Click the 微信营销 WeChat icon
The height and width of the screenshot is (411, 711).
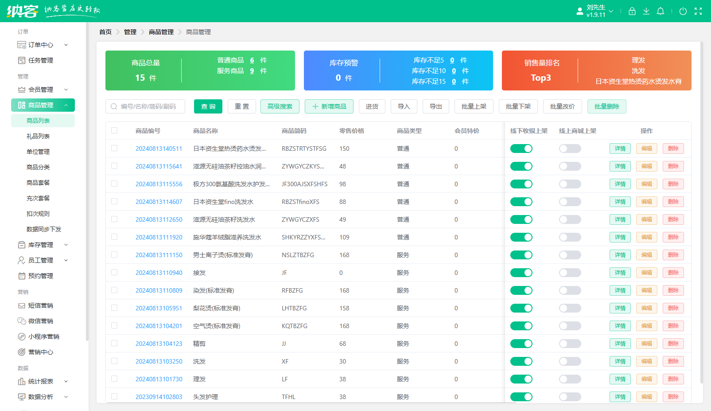point(21,321)
